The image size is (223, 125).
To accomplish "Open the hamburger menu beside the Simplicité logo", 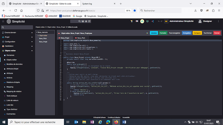I will coord(3,21).
